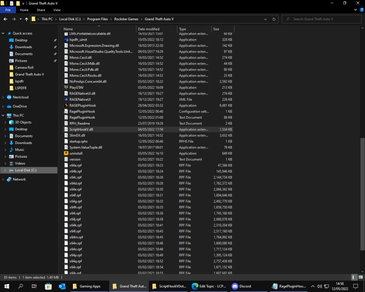The image size is (365, 292).
Task: Expand the ribbon with the chevron
Action: [x=356, y=10]
